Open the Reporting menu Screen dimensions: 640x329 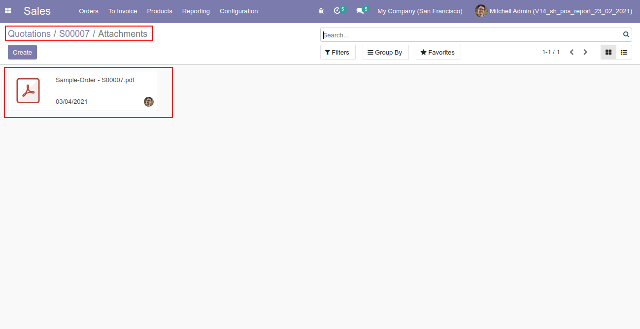[x=196, y=11]
